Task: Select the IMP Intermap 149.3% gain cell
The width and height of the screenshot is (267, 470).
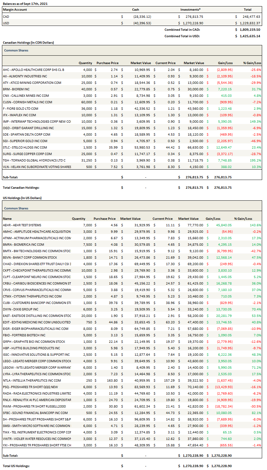Action: tap(255, 121)
